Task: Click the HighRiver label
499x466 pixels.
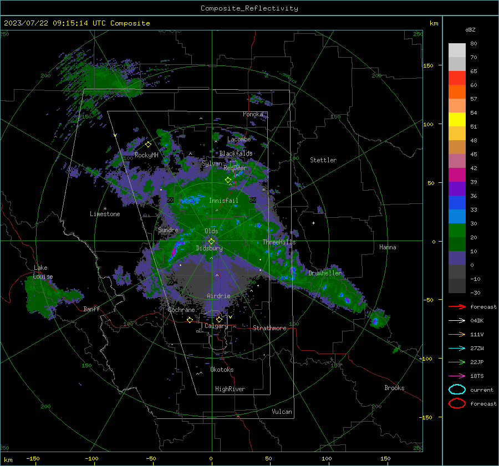Action: point(230,389)
